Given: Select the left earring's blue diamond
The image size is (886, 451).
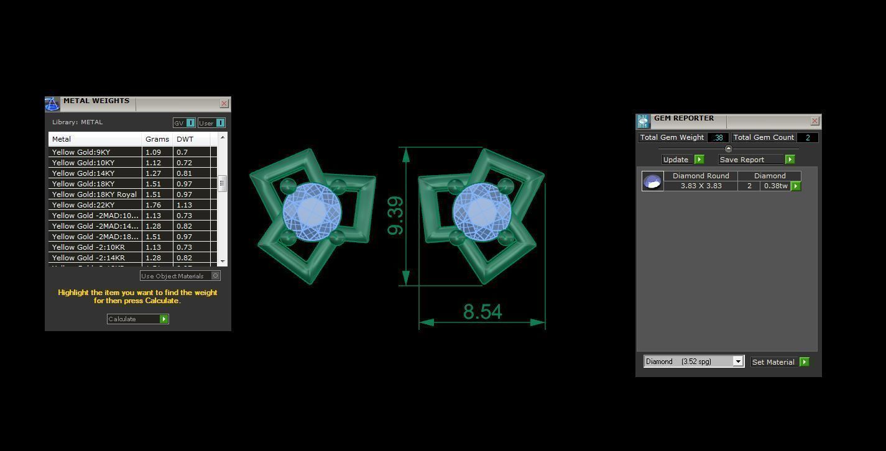Looking at the screenshot, I should coord(311,212).
